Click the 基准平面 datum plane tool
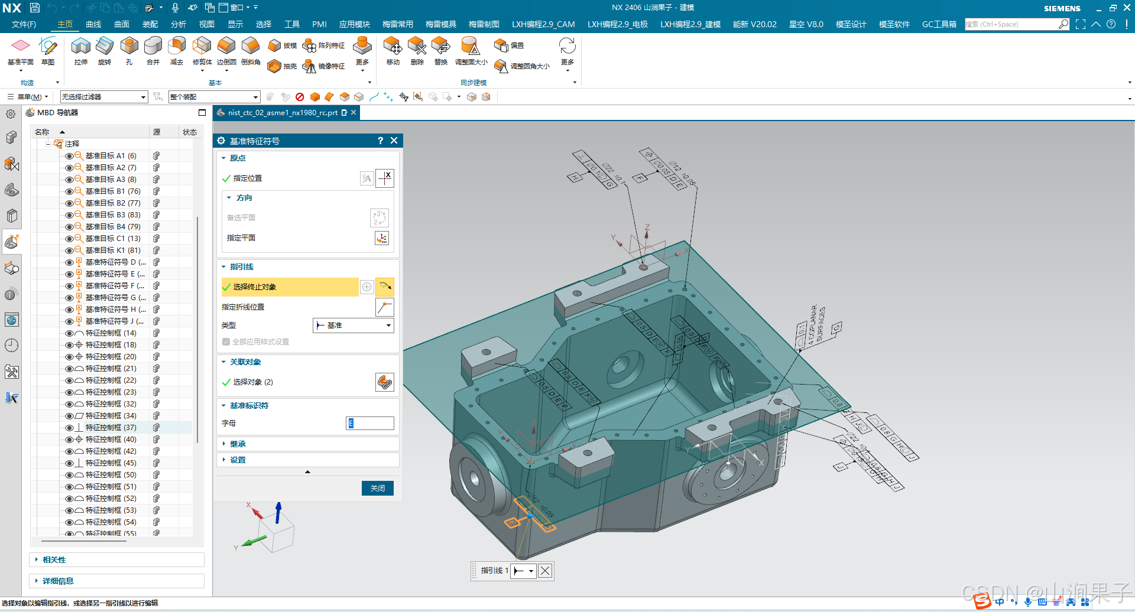1135x612 pixels. coord(20,51)
